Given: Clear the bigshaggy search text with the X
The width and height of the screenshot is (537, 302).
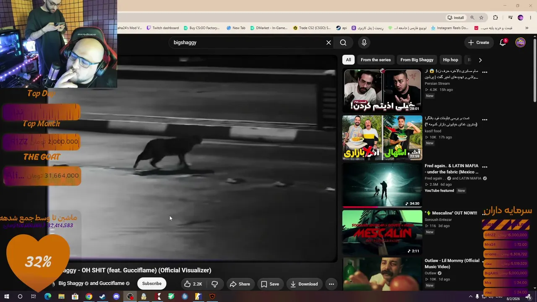Looking at the screenshot, I should pyautogui.click(x=328, y=42).
